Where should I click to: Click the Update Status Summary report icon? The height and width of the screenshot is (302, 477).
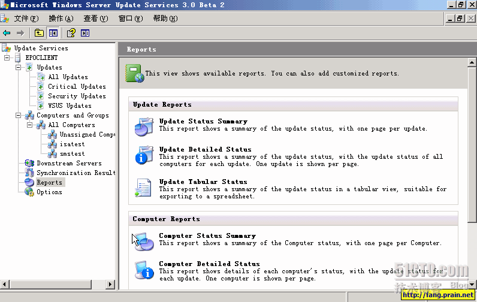pos(144,127)
